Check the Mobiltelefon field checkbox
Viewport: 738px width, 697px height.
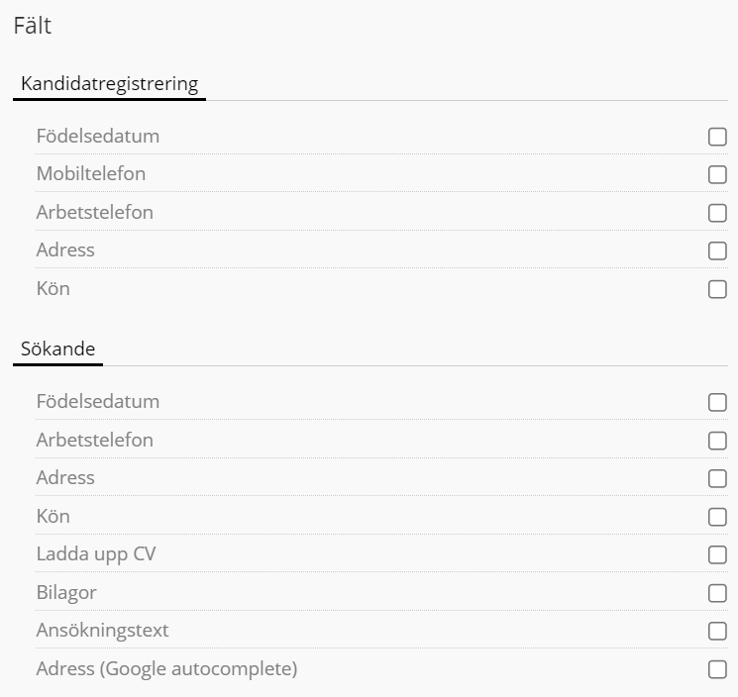click(717, 174)
